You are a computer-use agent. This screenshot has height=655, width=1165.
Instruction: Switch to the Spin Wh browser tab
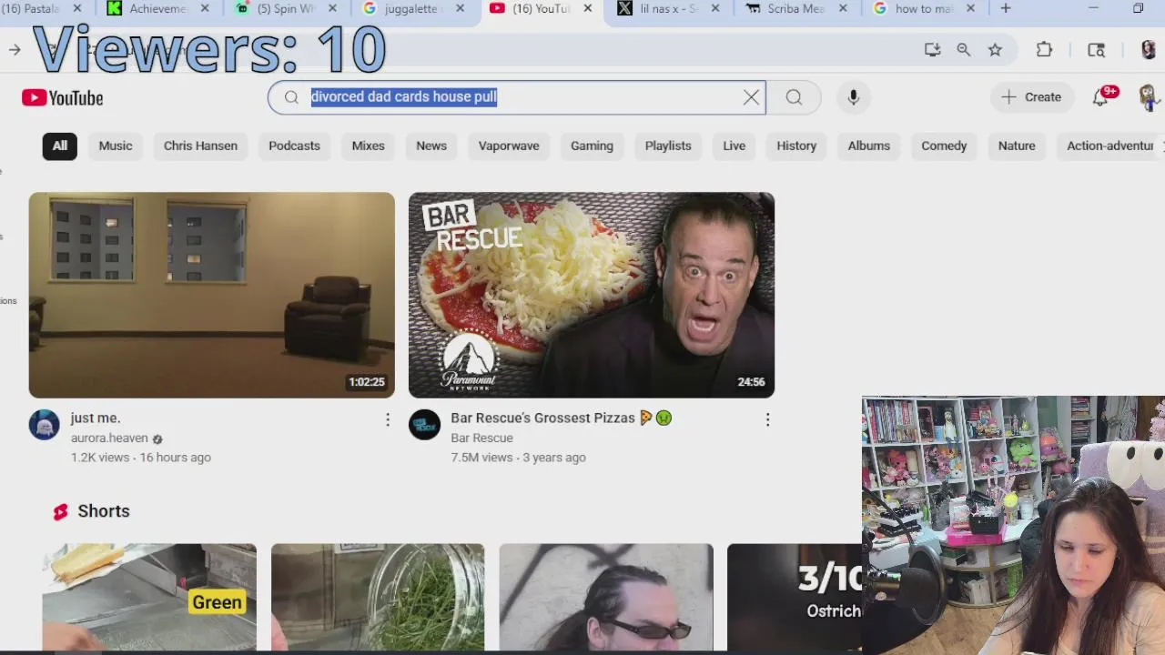[284, 8]
